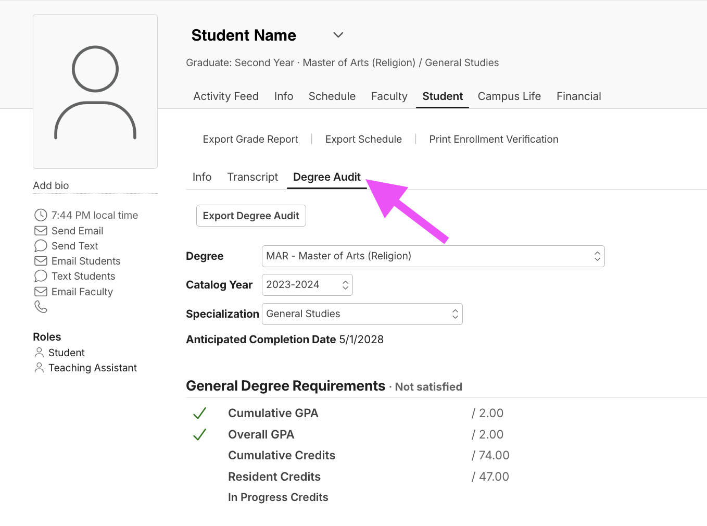Click the General Degree Requirements heading

coord(285,386)
